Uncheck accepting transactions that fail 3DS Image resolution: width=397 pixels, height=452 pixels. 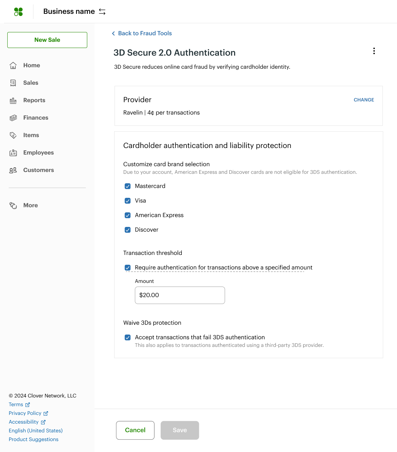pyautogui.click(x=128, y=337)
